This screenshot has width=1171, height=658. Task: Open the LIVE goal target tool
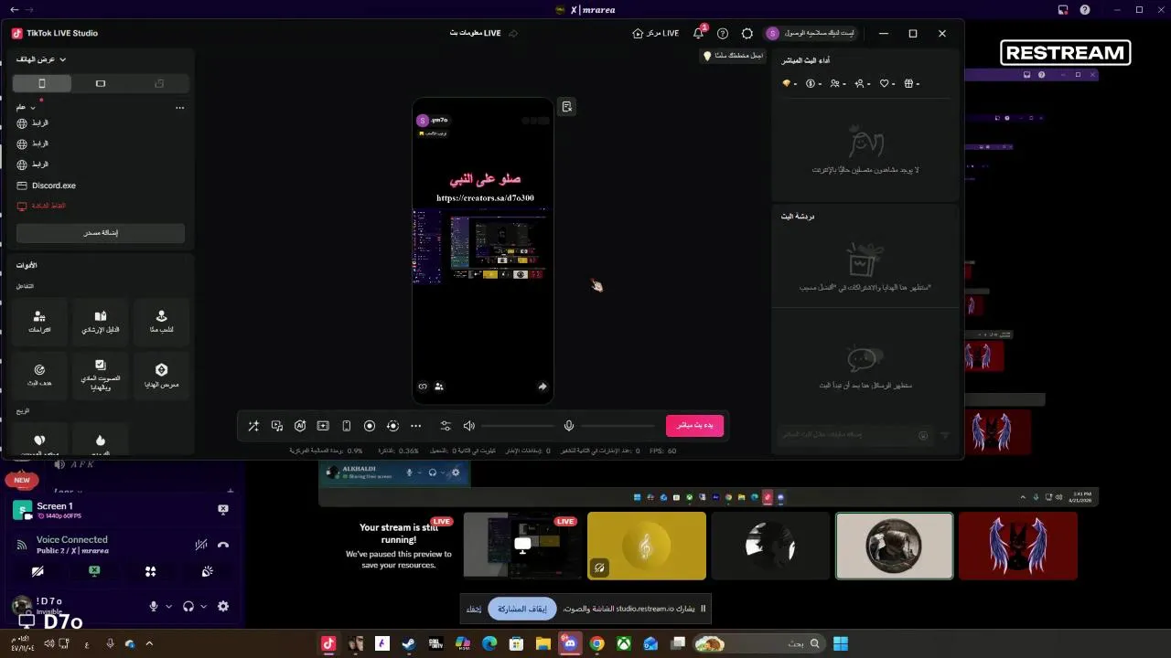(x=39, y=375)
